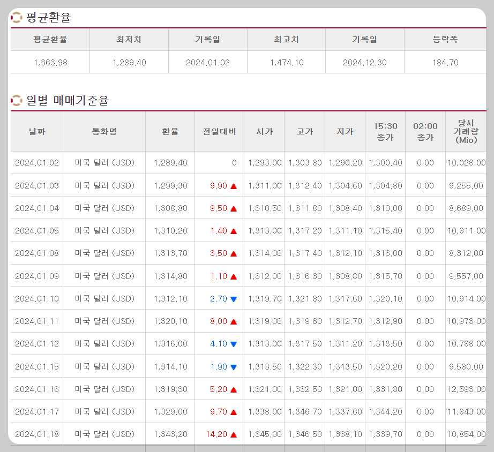This screenshot has width=494, height=452.
Task: Click the 15:30 종가 column header
Action: pyautogui.click(x=385, y=131)
